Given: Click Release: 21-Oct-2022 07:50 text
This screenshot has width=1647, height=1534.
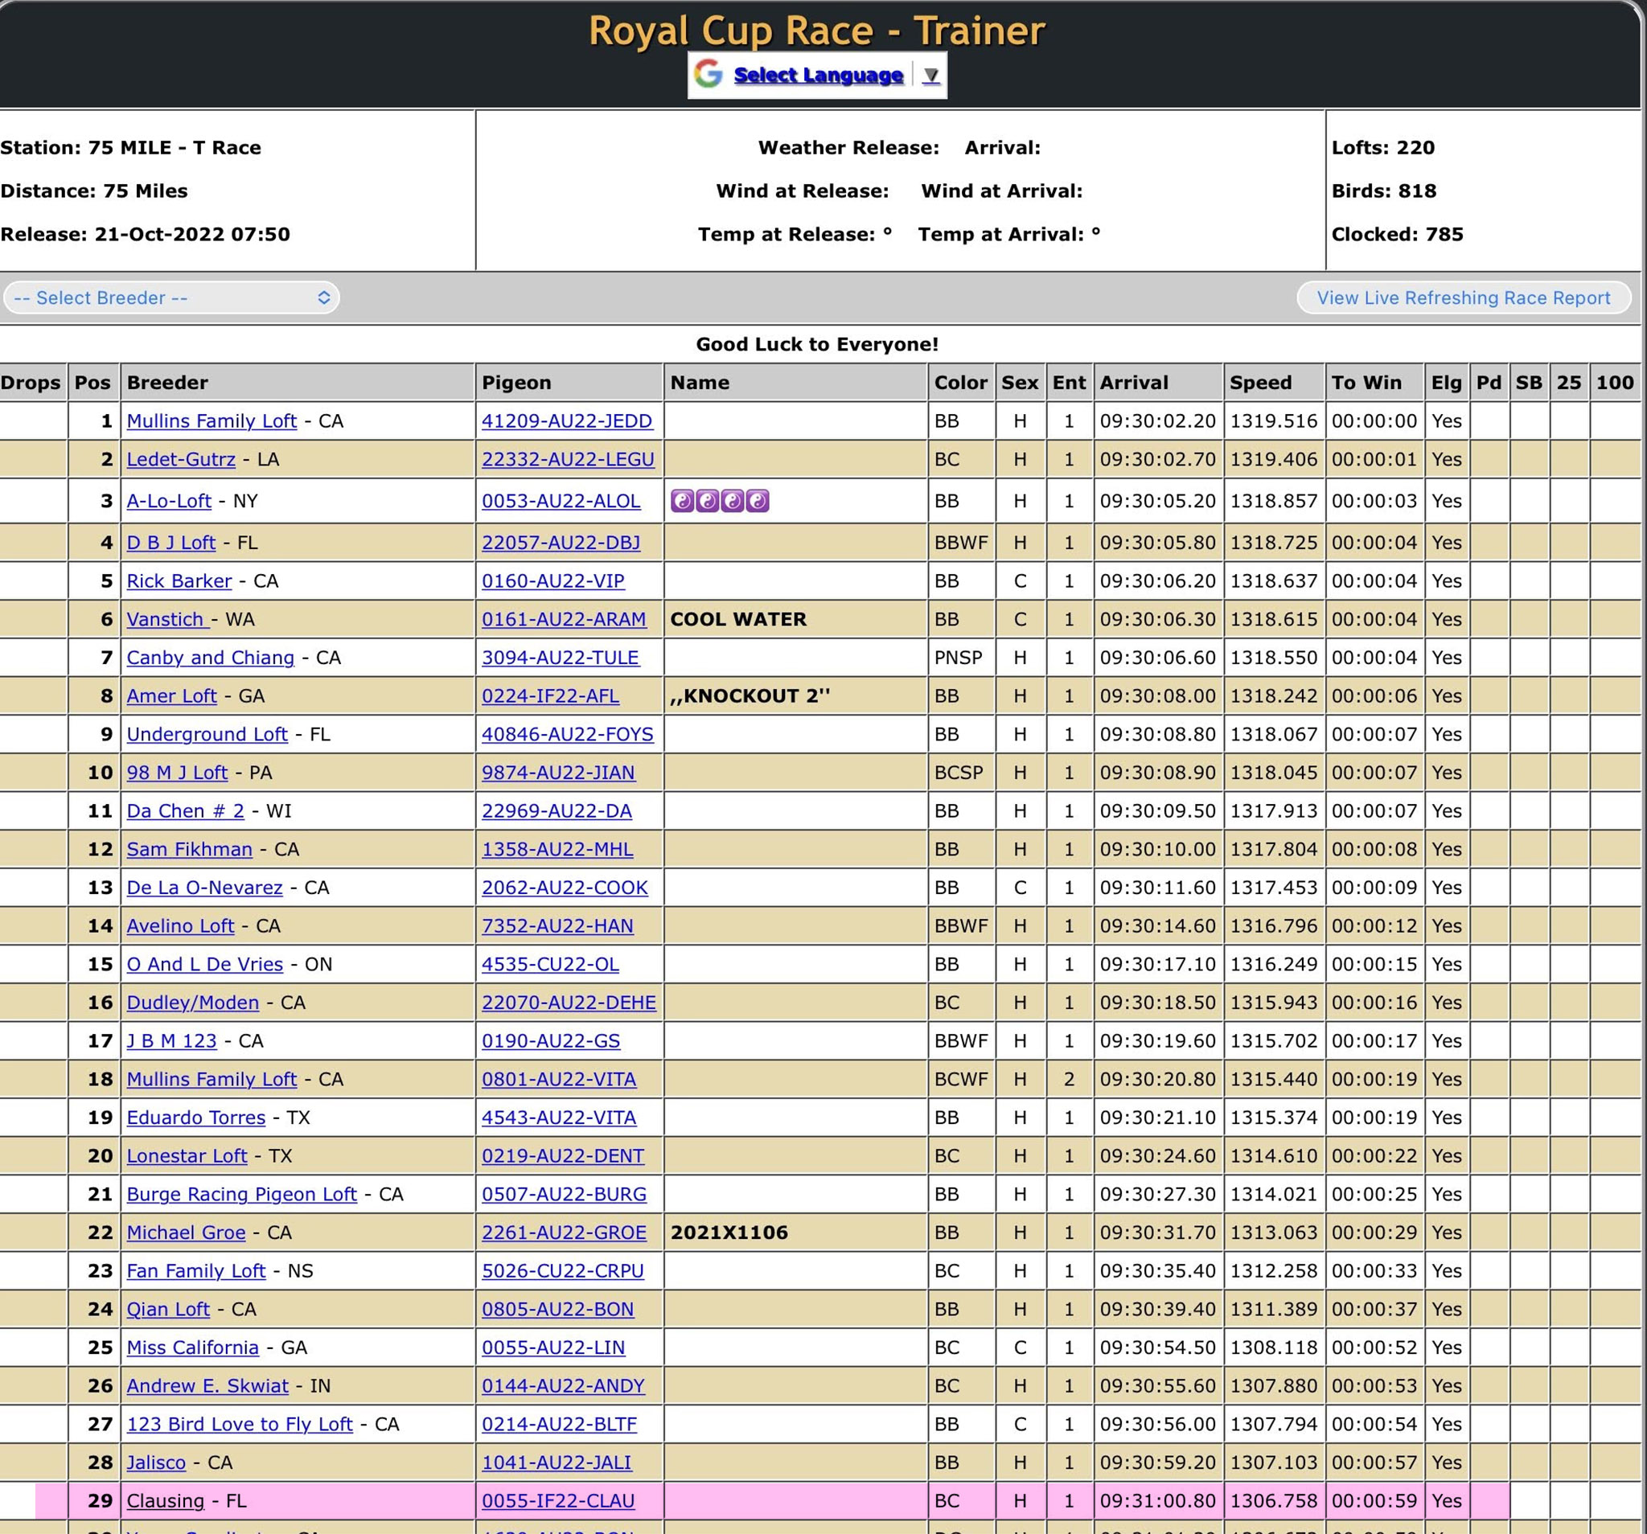Looking at the screenshot, I should (146, 235).
